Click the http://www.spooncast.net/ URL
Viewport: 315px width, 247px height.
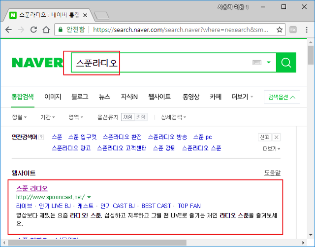[x=50, y=197]
